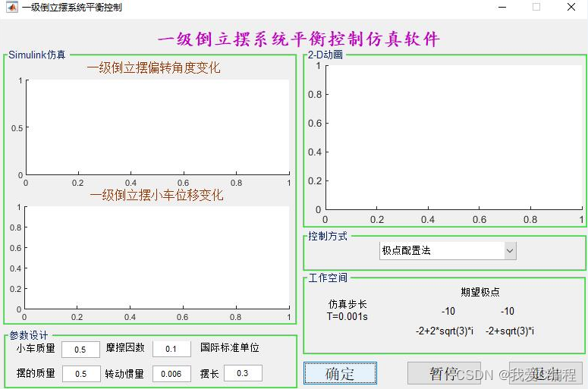Screen dimensions: 588x389
Task: Click the 暂停 button
Action: (x=444, y=373)
